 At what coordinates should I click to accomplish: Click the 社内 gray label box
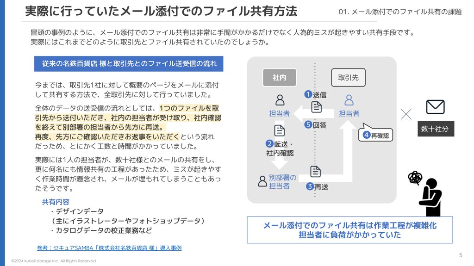click(279, 78)
